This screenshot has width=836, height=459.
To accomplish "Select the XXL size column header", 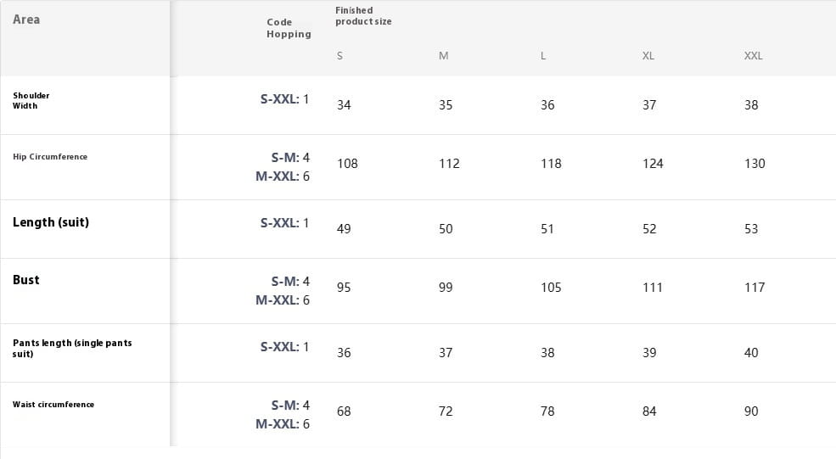I will coord(753,56).
